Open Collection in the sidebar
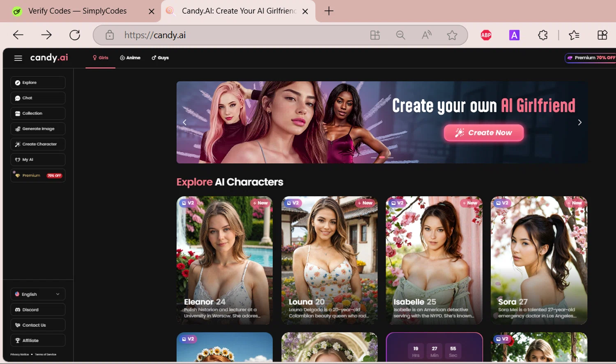The width and height of the screenshot is (616, 364). point(38,114)
